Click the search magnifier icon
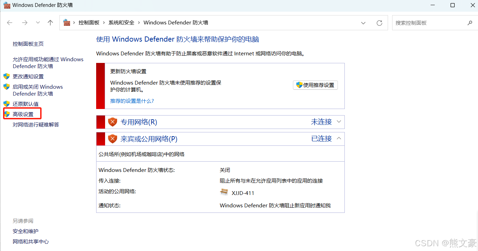 pos(470,23)
